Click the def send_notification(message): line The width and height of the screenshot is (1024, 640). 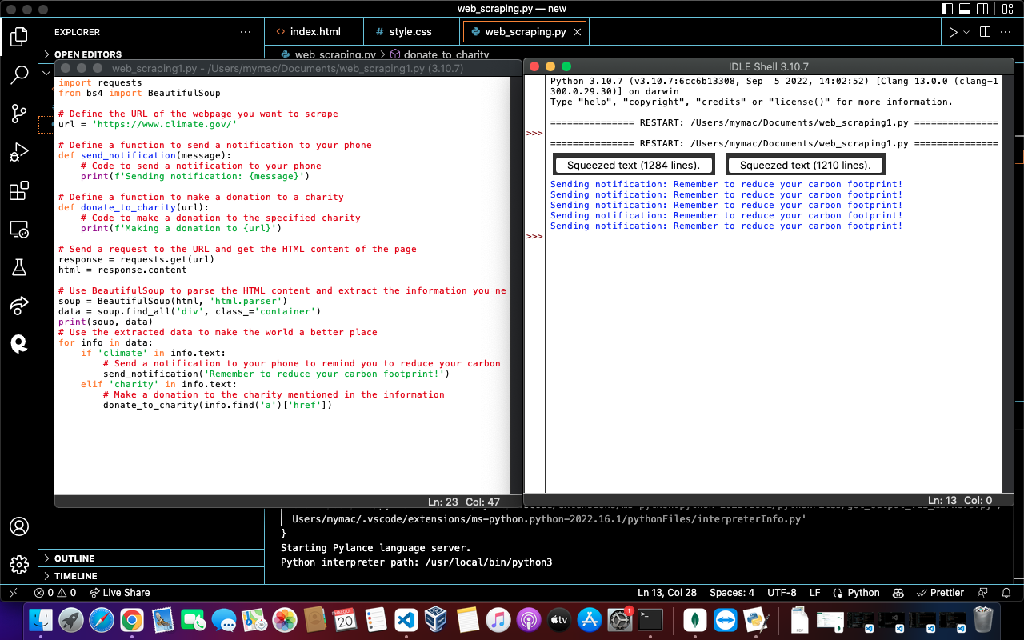click(x=145, y=155)
